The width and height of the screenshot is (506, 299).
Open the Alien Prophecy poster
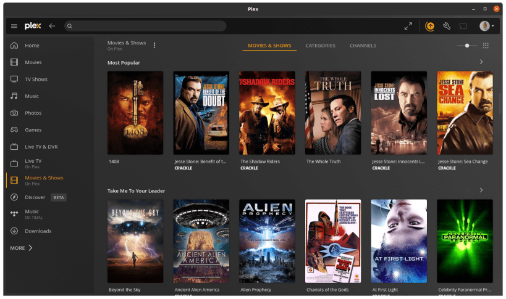click(267, 241)
